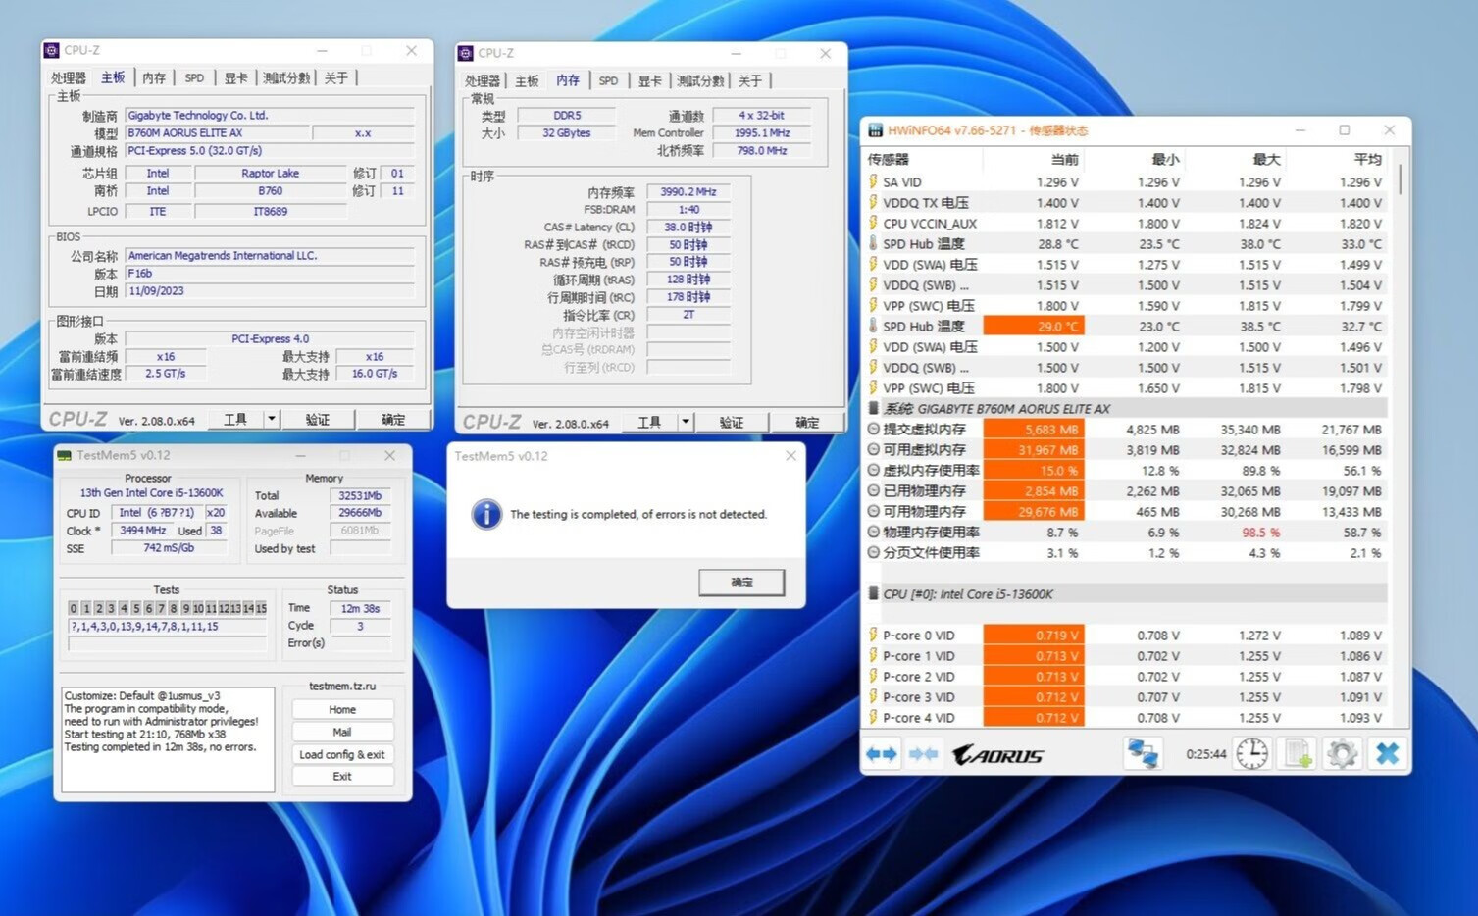Click the SA VID sensor lightning icon
The height and width of the screenshot is (916, 1478).
pyautogui.click(x=873, y=181)
